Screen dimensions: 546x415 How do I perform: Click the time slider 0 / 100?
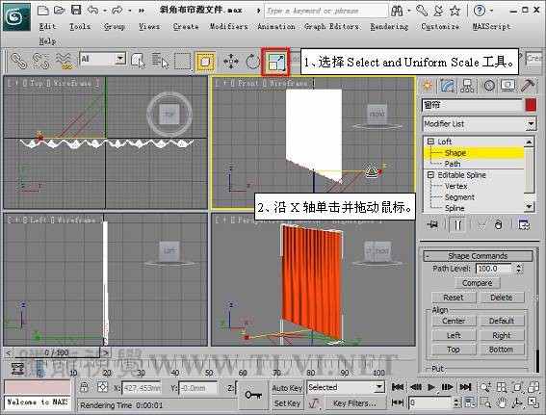coord(57,352)
